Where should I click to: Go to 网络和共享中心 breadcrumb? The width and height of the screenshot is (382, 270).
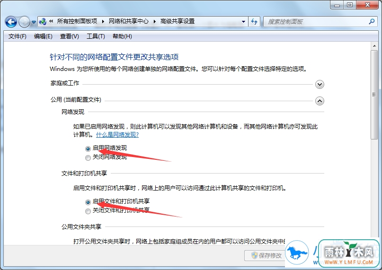tap(129, 21)
